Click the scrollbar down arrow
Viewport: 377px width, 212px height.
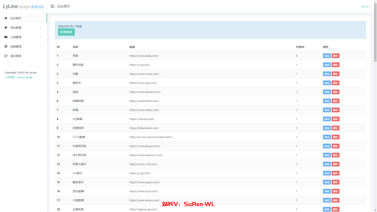tap(375, 211)
